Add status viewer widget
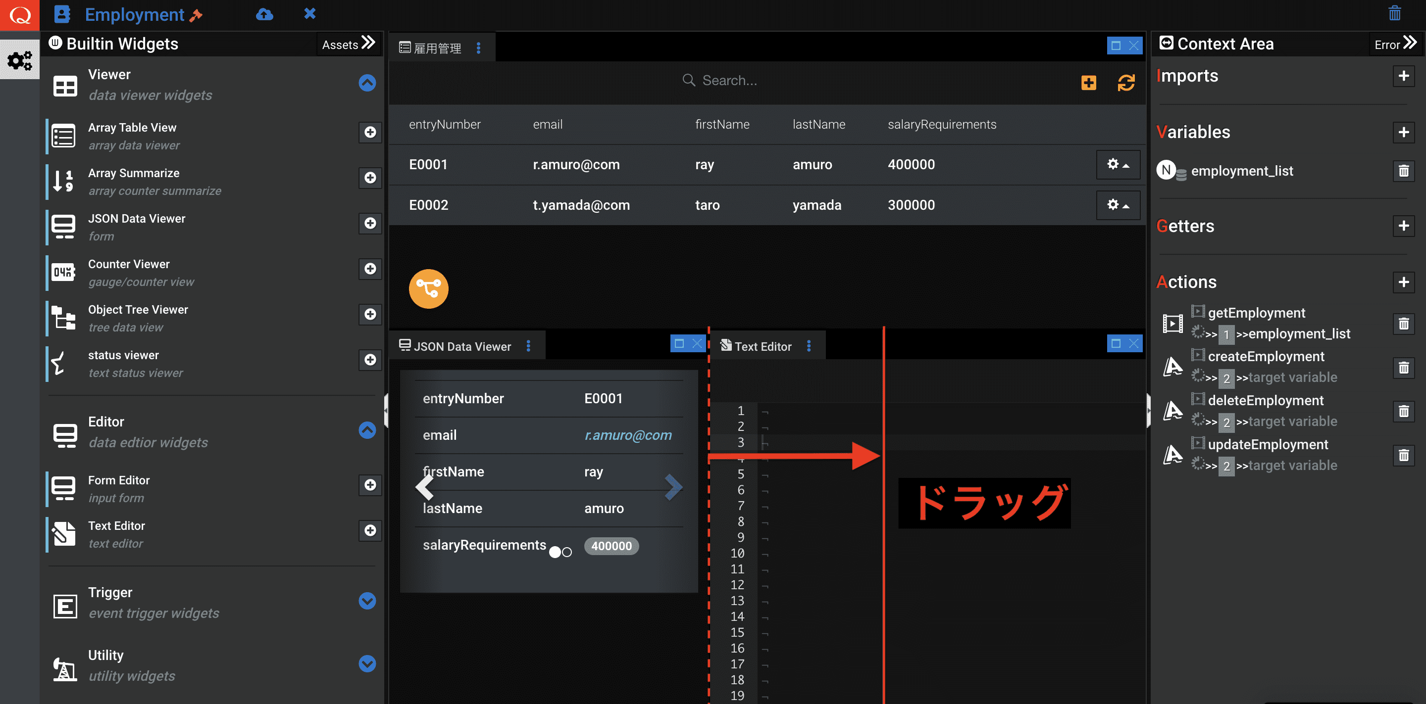 (x=370, y=360)
